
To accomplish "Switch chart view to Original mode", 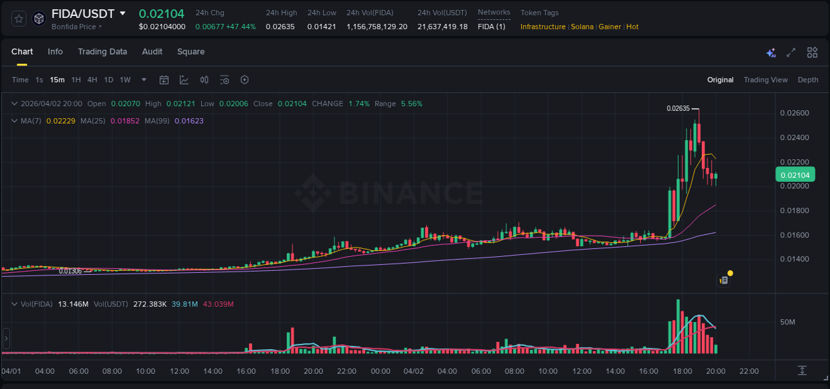I will pos(720,80).
